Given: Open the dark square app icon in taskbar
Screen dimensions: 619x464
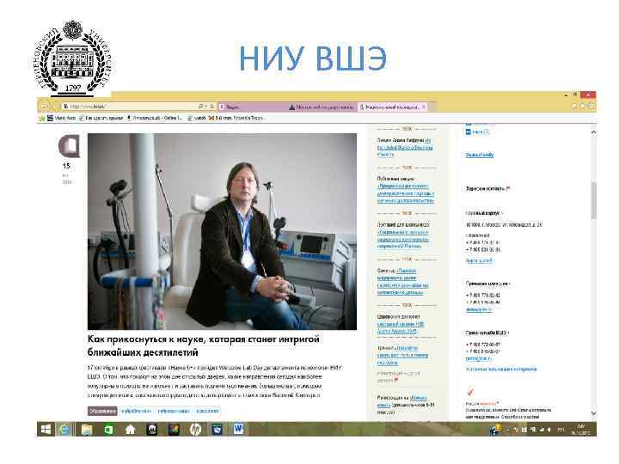Looking at the screenshot, I should [152, 430].
